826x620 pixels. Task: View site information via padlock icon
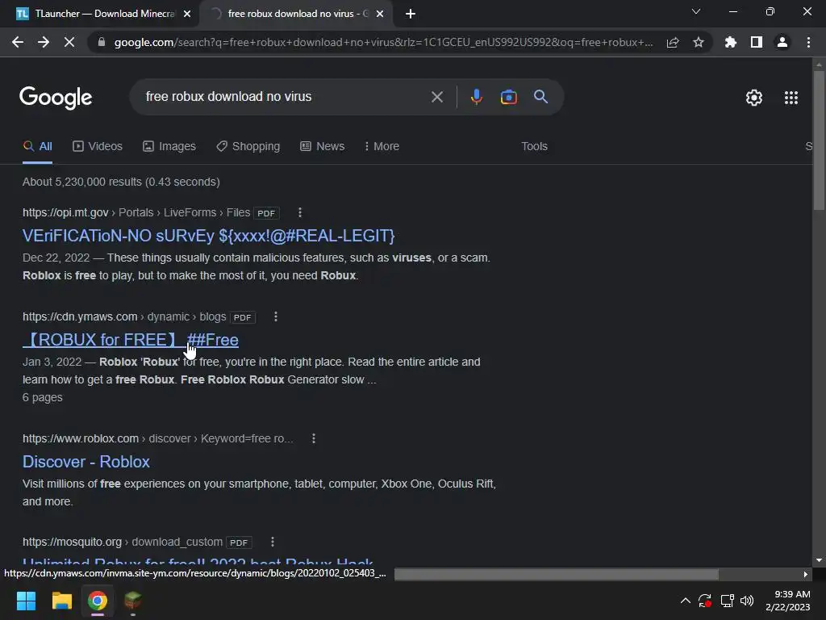coord(102,42)
